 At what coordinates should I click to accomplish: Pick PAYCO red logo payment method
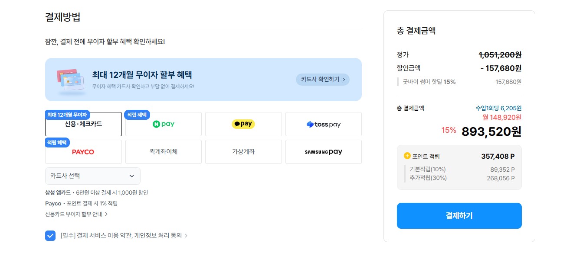(x=83, y=152)
